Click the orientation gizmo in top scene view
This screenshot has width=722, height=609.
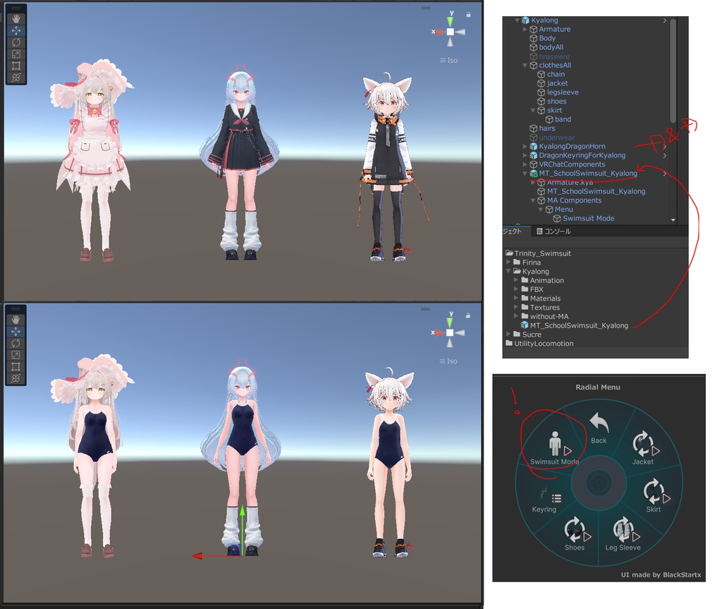[x=450, y=31]
